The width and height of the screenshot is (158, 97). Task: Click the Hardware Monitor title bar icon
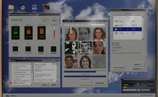click(x=10, y=15)
